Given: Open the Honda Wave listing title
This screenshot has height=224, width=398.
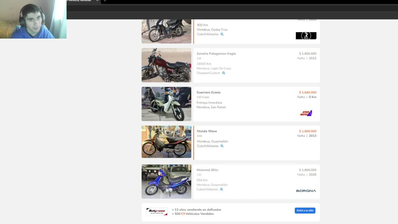Looking at the screenshot, I should coord(207,131).
